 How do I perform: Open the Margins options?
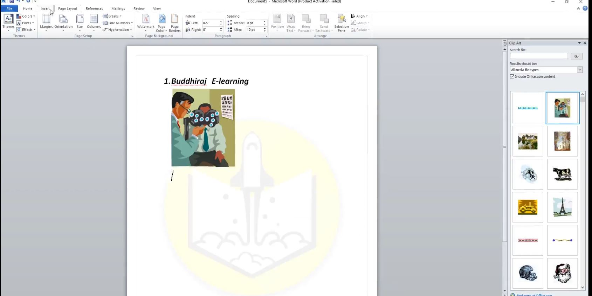coord(46,22)
